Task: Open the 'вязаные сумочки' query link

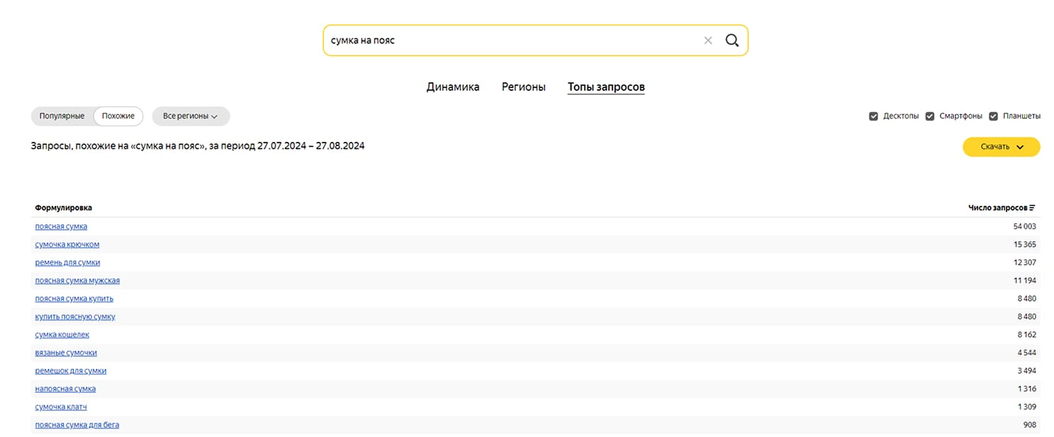Action: pyautogui.click(x=66, y=353)
